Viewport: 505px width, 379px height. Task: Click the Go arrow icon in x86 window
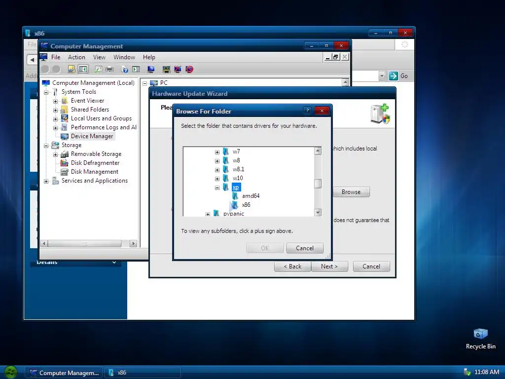tap(393, 76)
